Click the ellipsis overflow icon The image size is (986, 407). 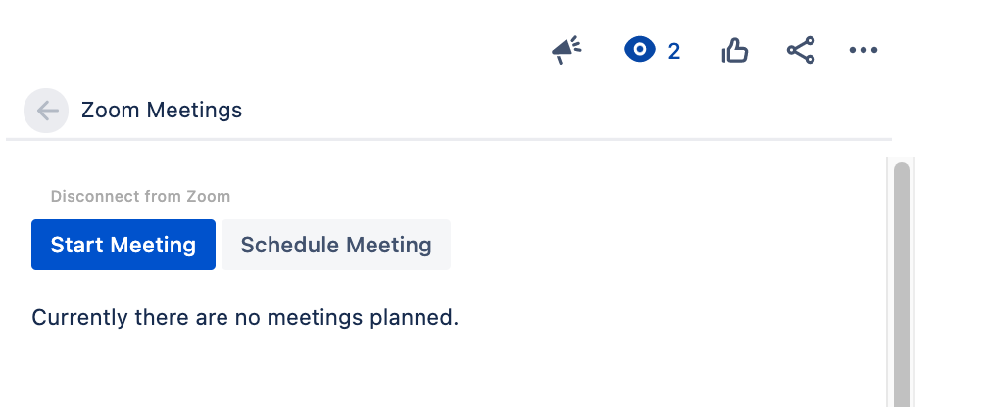[x=863, y=50]
